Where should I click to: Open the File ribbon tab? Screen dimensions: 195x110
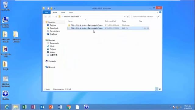(47, 12)
